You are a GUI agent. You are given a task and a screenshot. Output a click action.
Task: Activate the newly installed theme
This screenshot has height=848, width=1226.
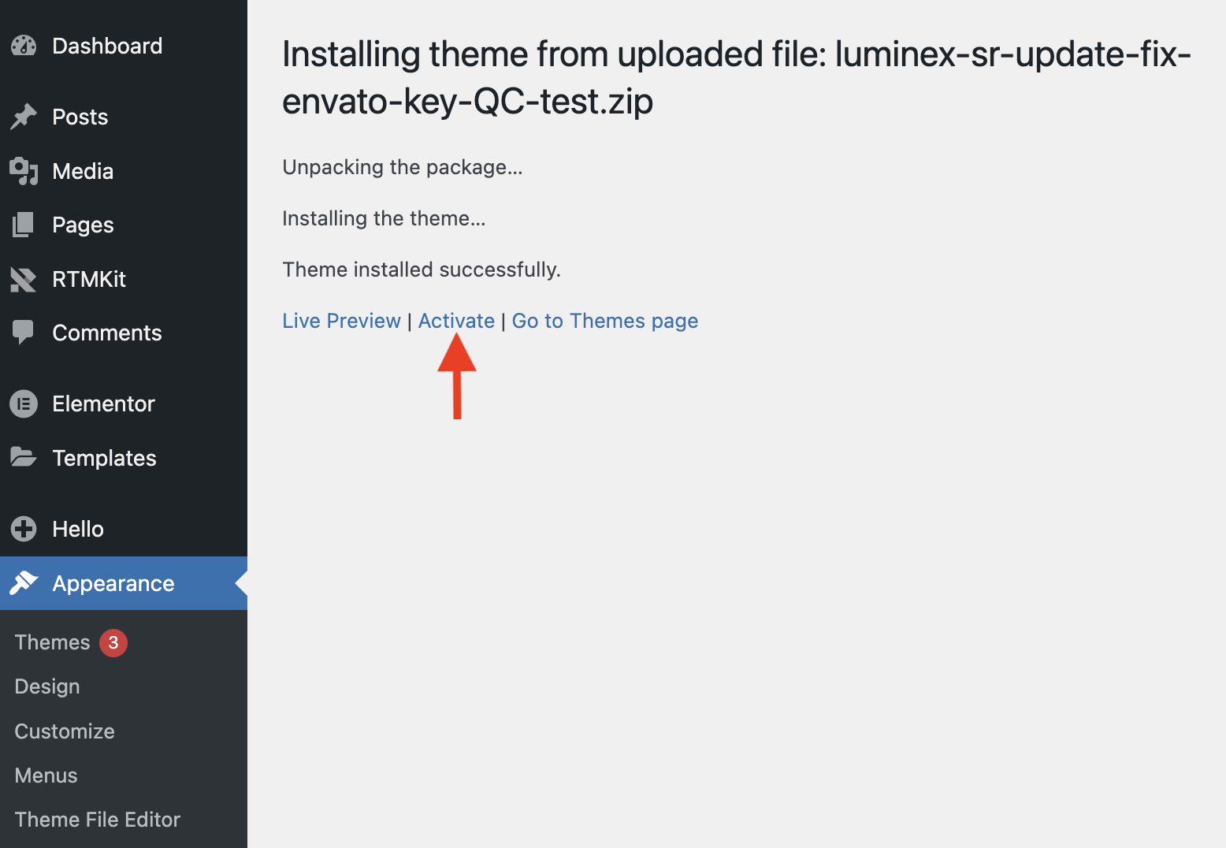[x=456, y=321]
